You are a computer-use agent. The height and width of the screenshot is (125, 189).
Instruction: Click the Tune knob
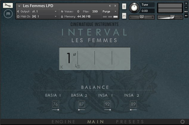135,7
